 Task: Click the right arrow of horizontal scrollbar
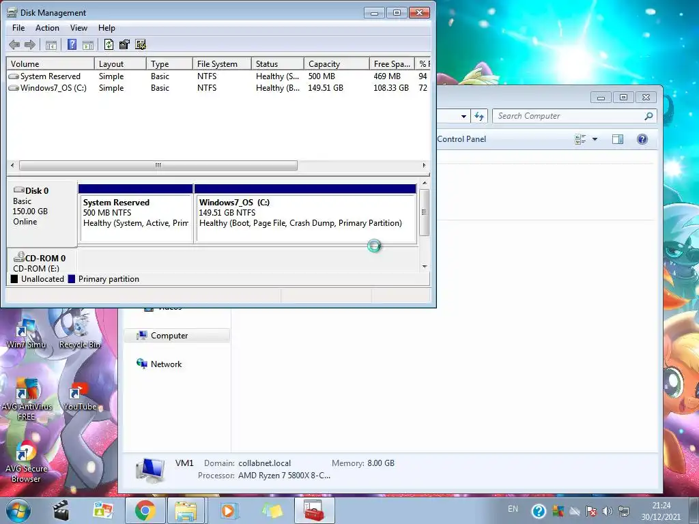tap(424, 165)
